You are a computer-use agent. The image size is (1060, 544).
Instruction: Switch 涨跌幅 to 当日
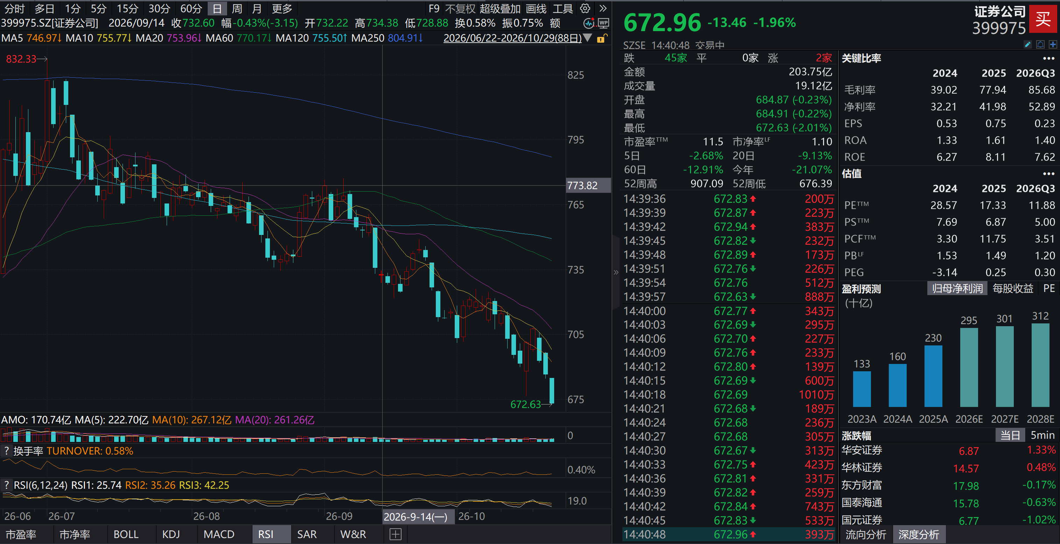coord(1010,435)
